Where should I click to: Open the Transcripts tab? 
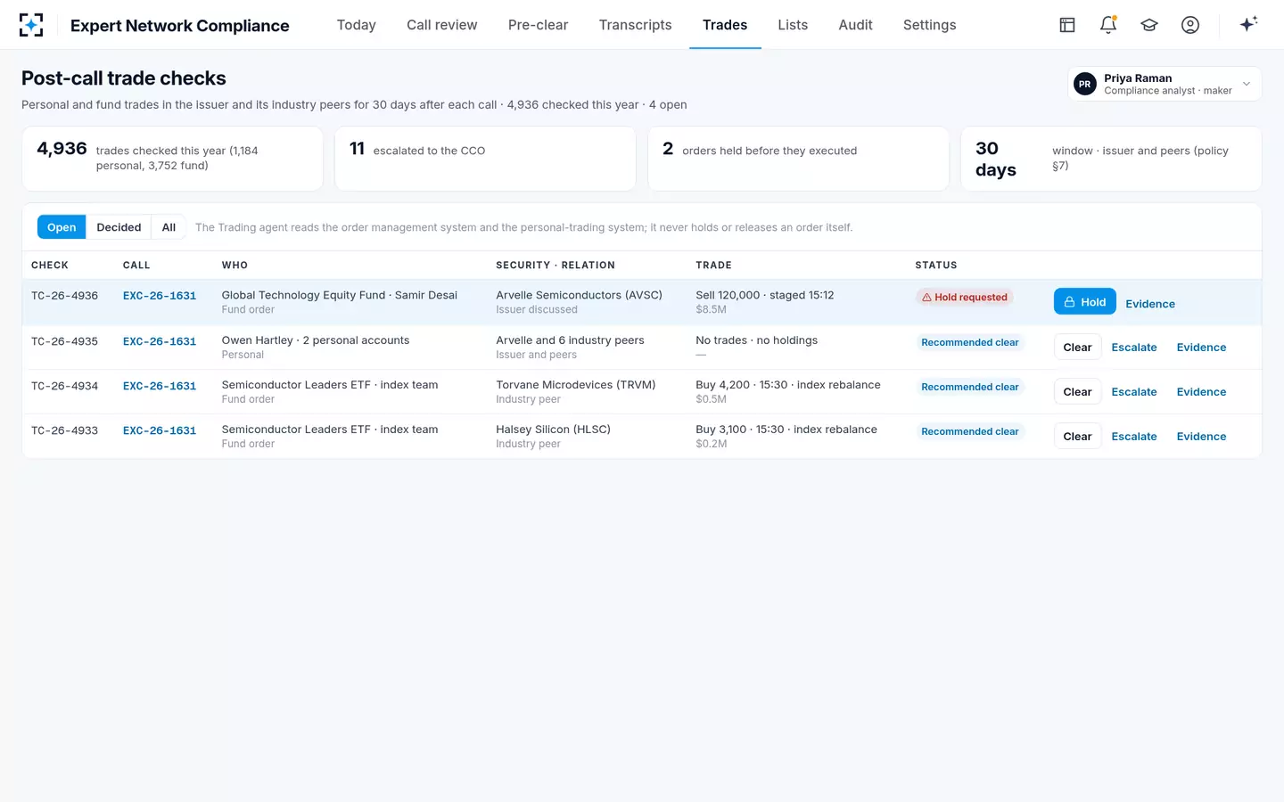(x=636, y=25)
